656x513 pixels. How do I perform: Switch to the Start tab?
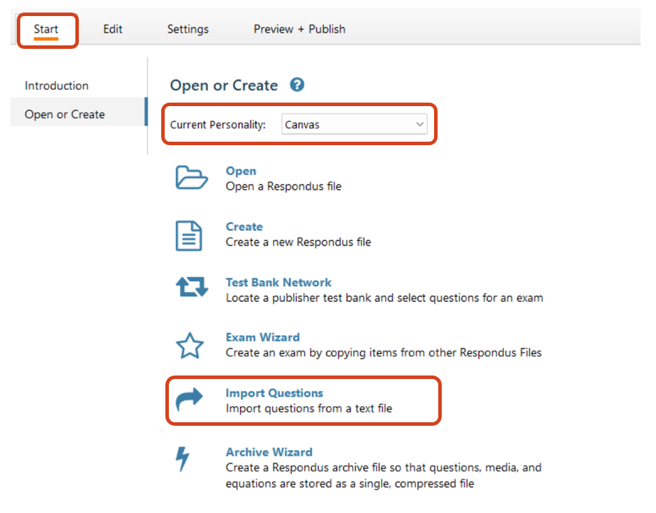[46, 29]
